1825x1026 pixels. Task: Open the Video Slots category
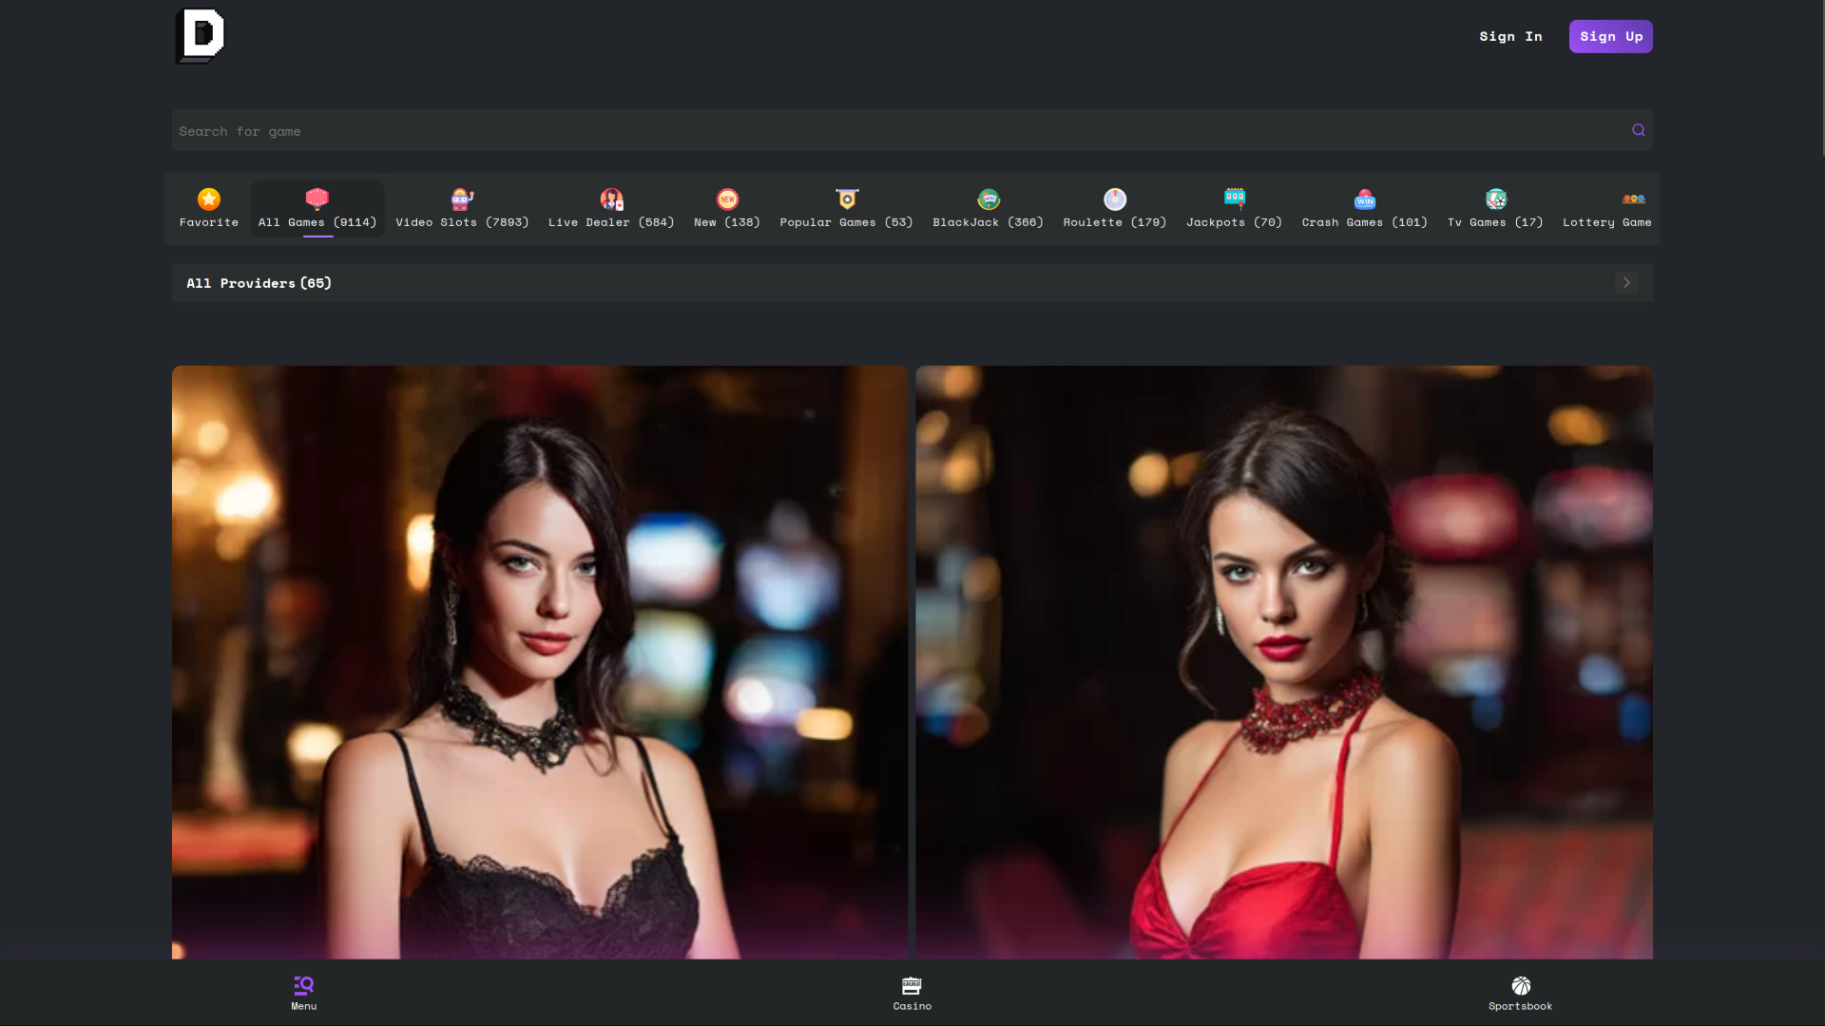pyautogui.click(x=461, y=208)
